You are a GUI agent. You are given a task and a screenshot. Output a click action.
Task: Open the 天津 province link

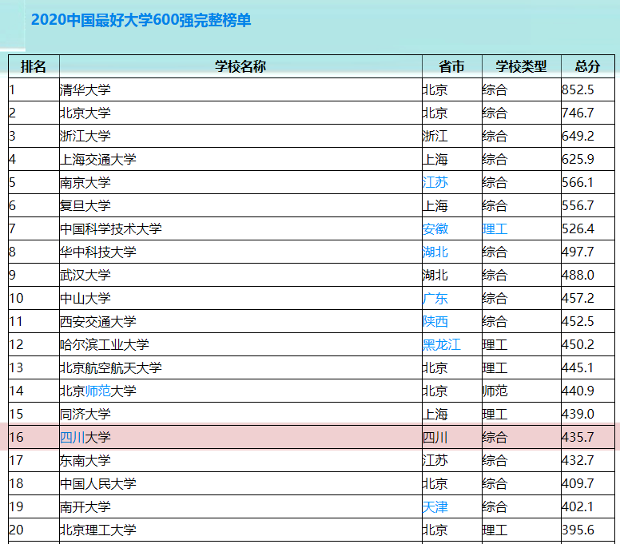point(435,506)
